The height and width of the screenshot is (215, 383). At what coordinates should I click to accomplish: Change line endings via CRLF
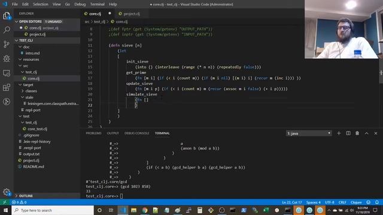coord(342,202)
